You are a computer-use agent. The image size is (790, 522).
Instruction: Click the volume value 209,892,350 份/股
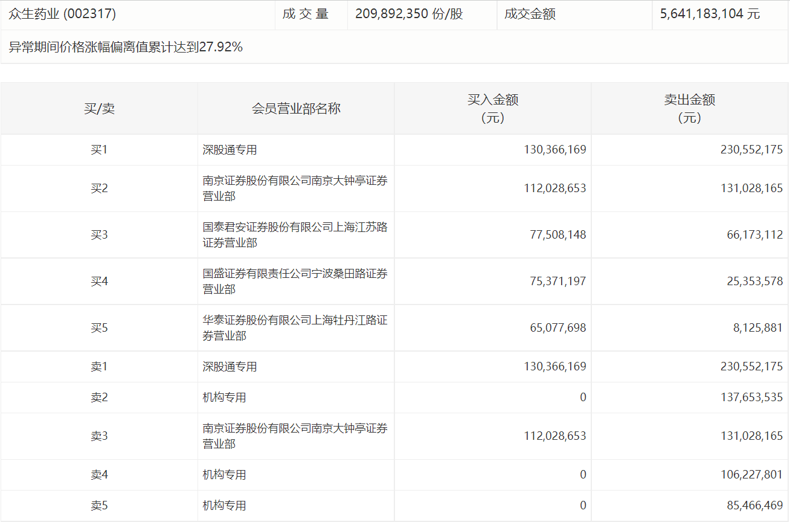point(409,14)
